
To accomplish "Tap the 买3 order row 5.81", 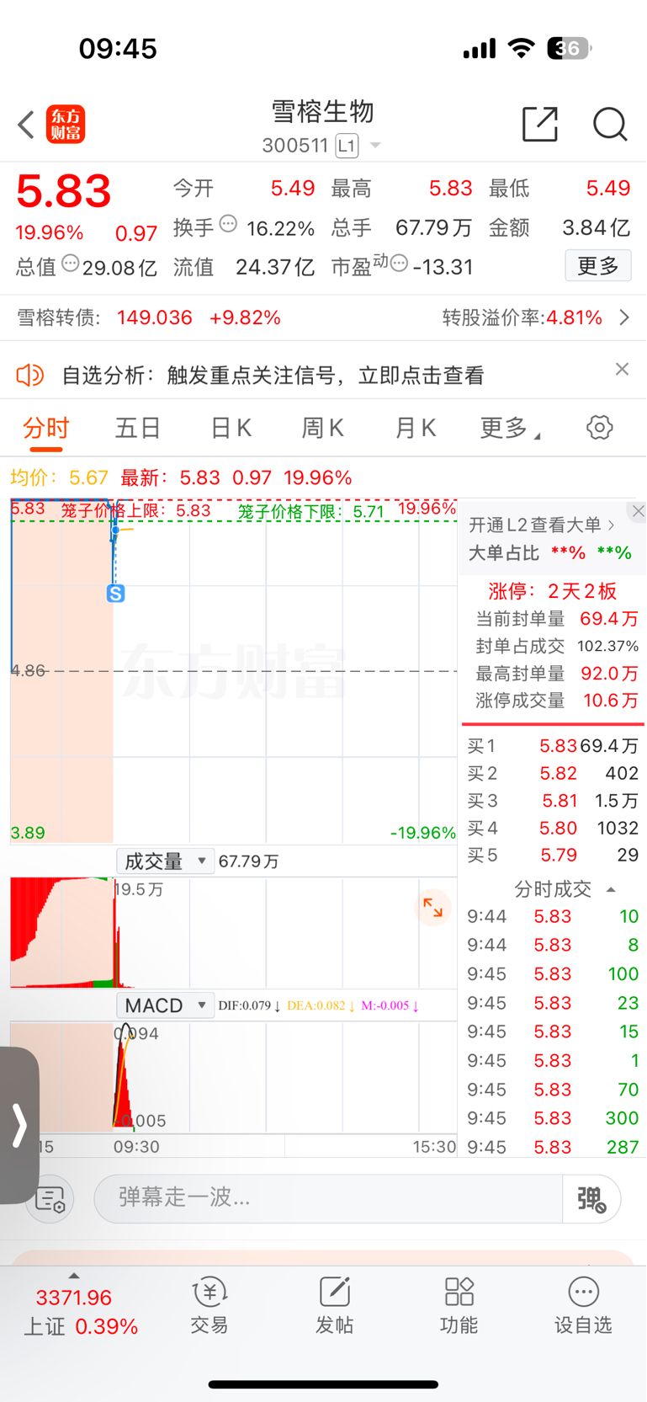I will [x=553, y=801].
